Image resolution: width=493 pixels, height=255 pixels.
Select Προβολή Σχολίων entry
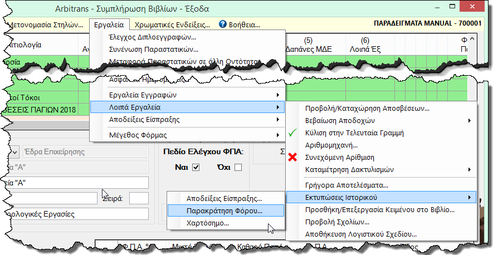382,222
